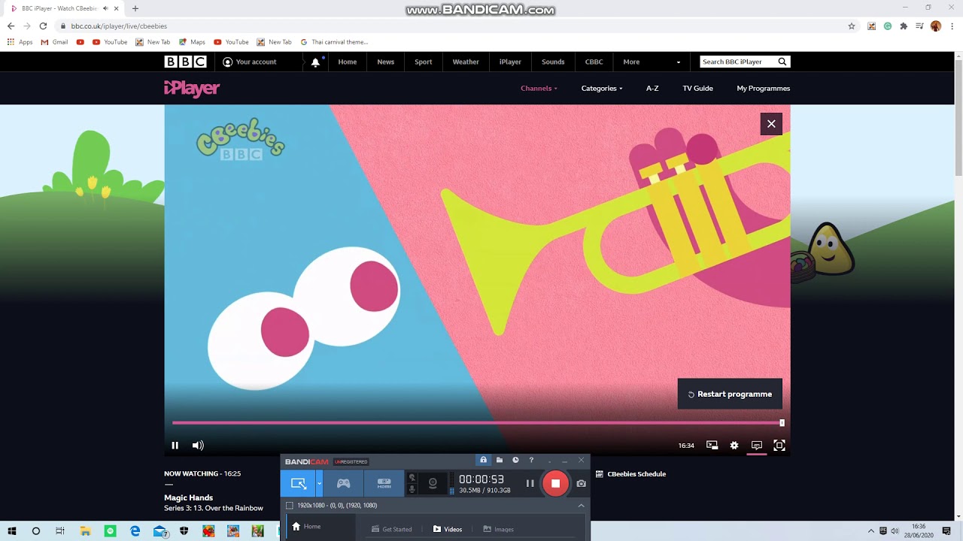
Task: Toggle Bandicam mouse cursor effect
Action: (412, 478)
